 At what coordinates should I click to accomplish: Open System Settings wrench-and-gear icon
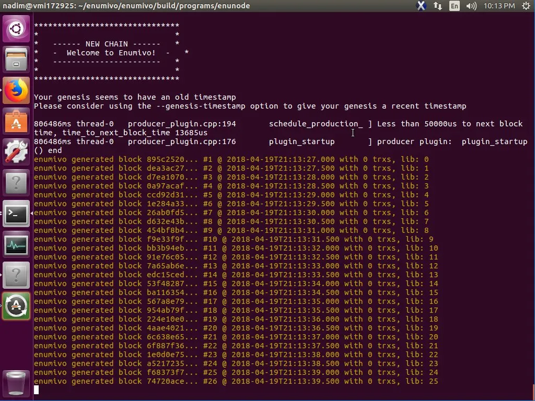(16, 152)
